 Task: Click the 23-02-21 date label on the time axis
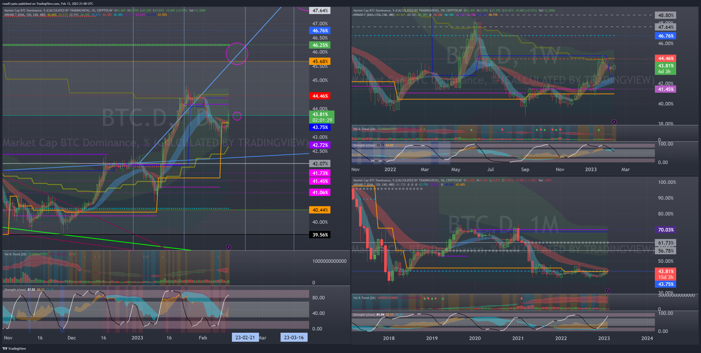point(245,337)
